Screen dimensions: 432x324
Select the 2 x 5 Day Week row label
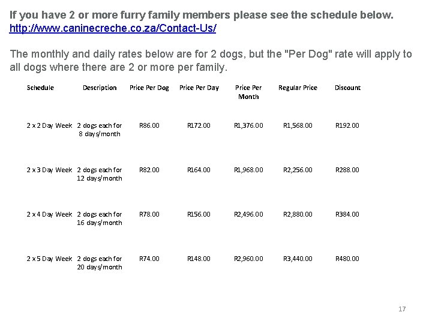pyautogui.click(x=49, y=259)
